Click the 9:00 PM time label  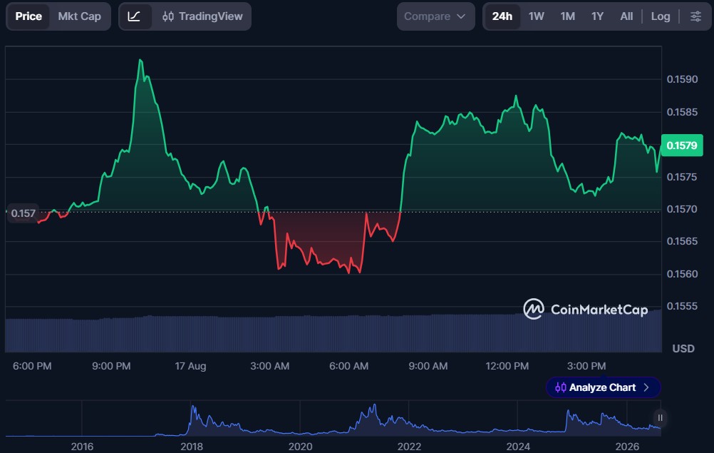tap(111, 366)
